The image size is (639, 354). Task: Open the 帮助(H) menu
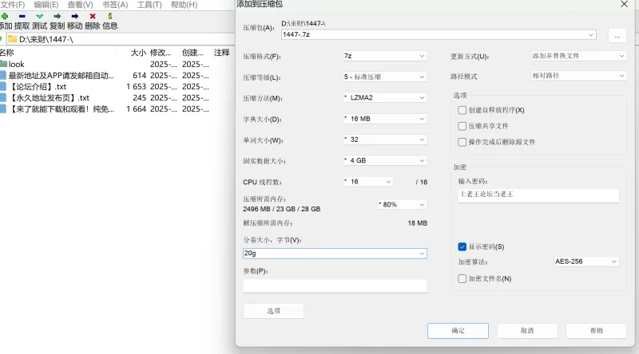click(184, 5)
